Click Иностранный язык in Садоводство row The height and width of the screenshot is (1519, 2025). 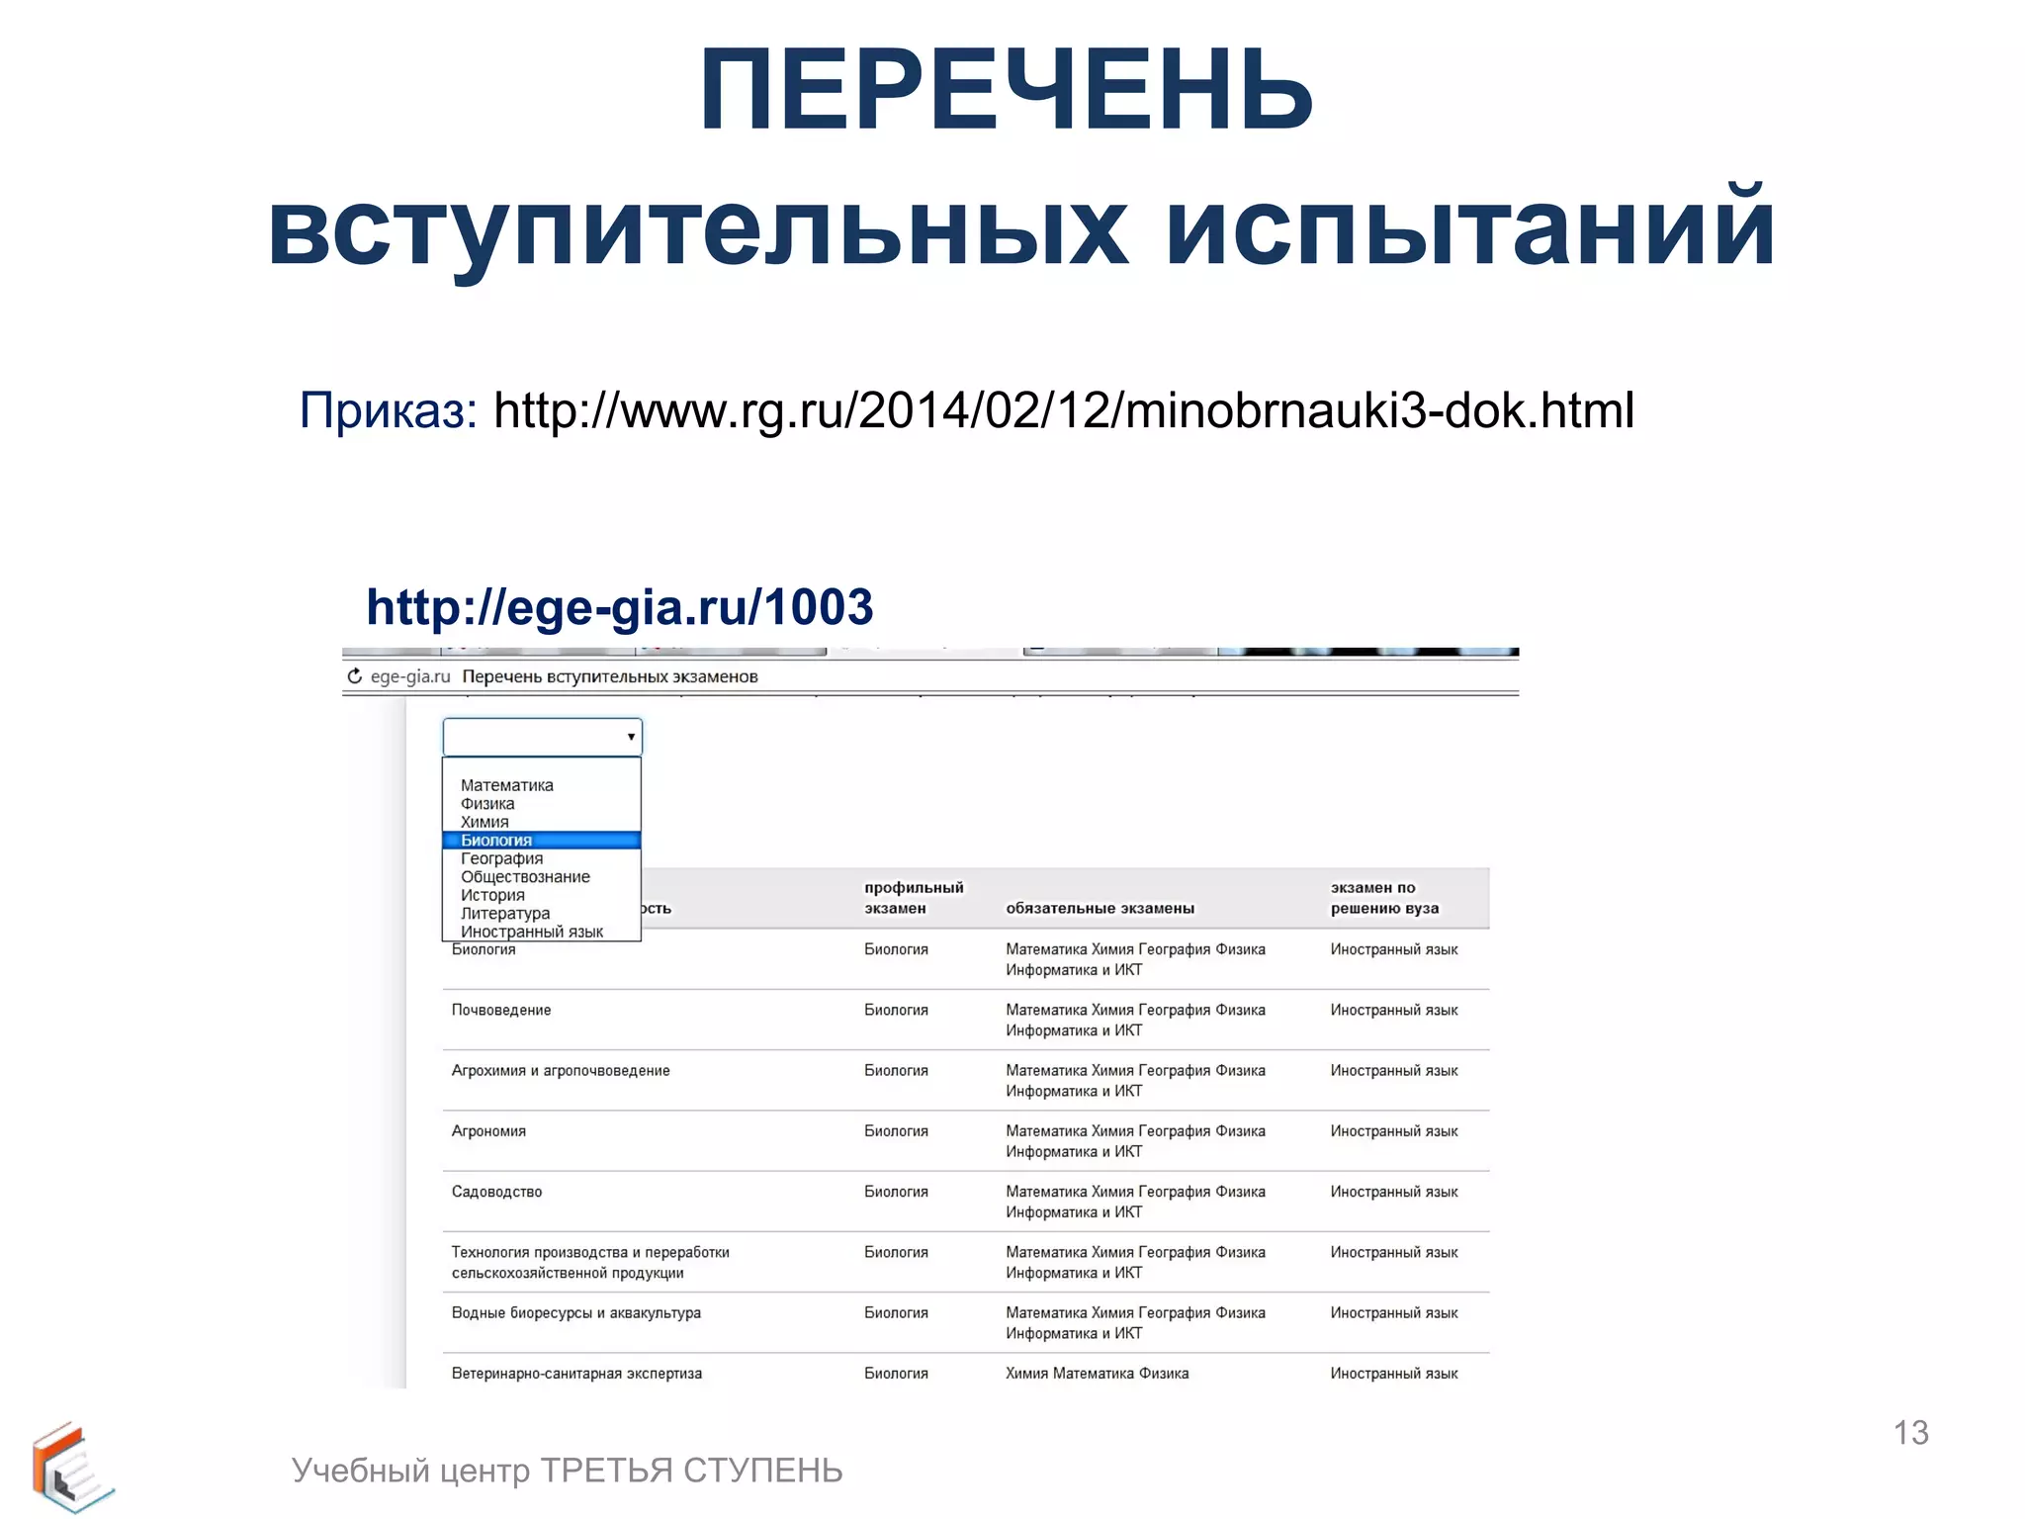pos(1394,1192)
